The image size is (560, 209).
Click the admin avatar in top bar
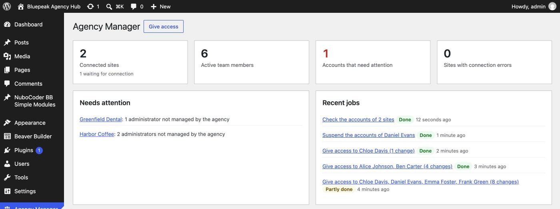[x=552, y=6]
